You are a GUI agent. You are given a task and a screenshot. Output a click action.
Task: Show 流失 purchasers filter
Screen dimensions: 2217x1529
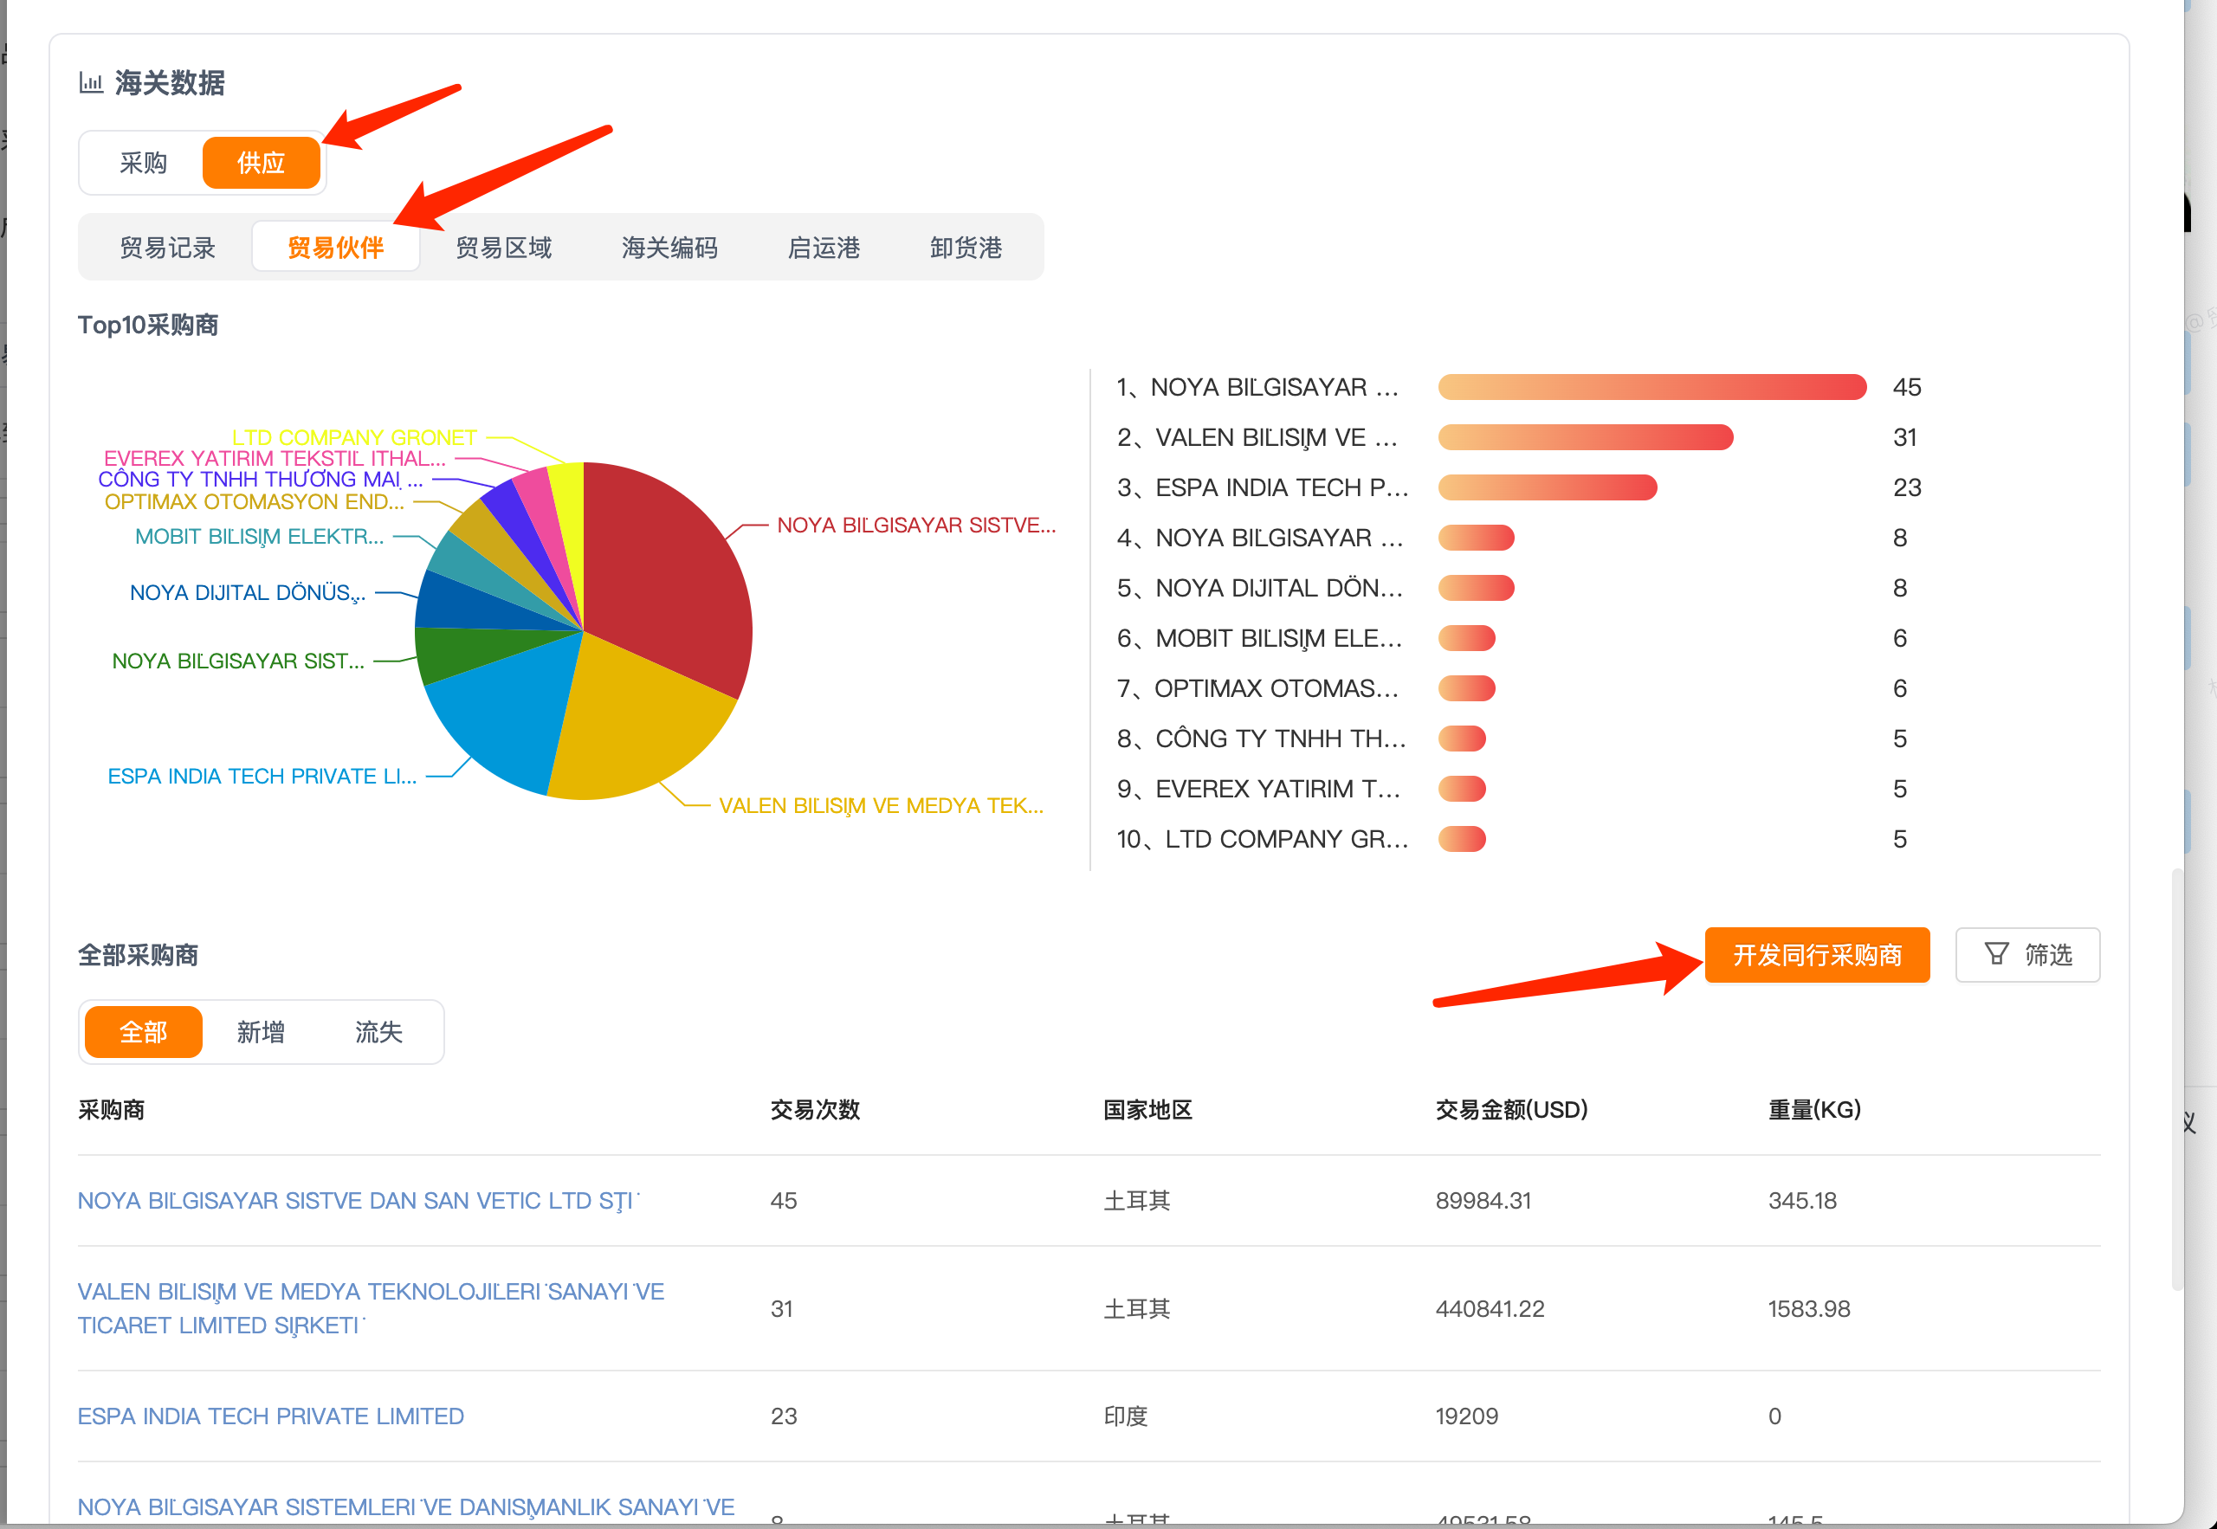378,1032
